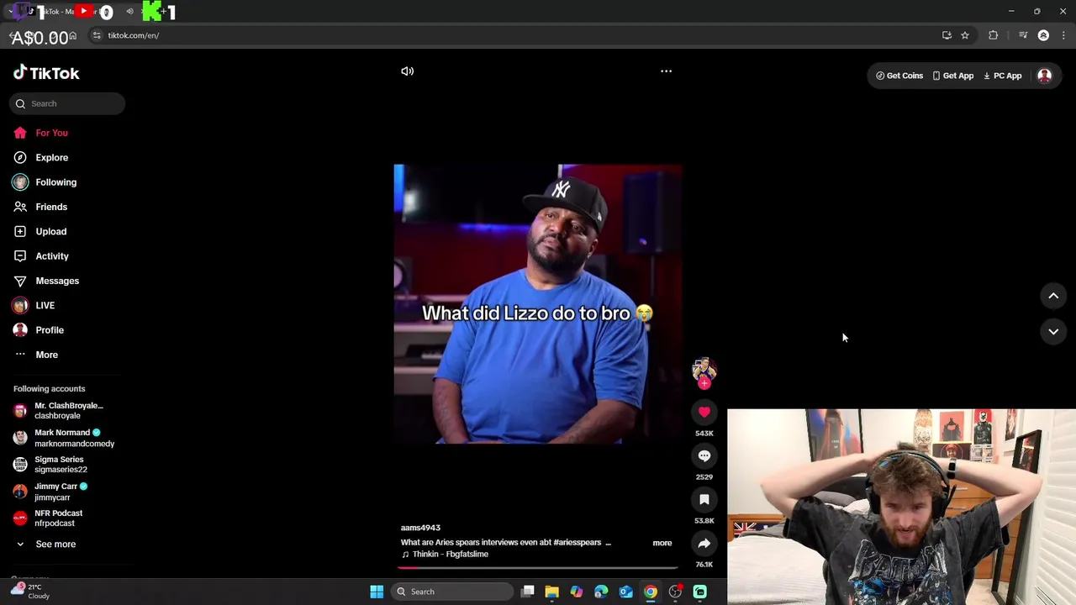The image size is (1076, 605).
Task: Click the install app icon in address bar
Action: (947, 35)
